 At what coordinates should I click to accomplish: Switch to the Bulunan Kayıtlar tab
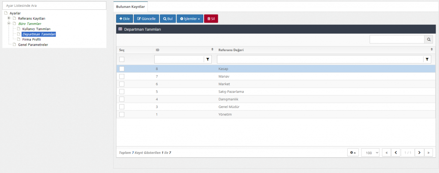click(130, 6)
